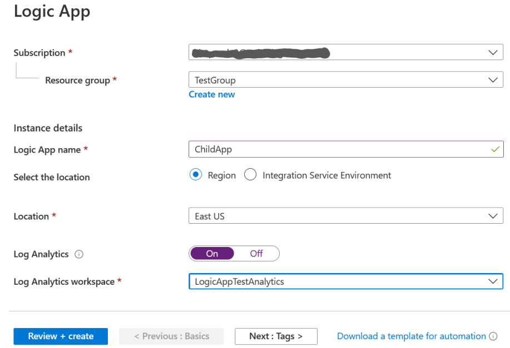This screenshot has height=348, width=510.
Task: Keep Log Analytics set to On
Action: (212, 253)
